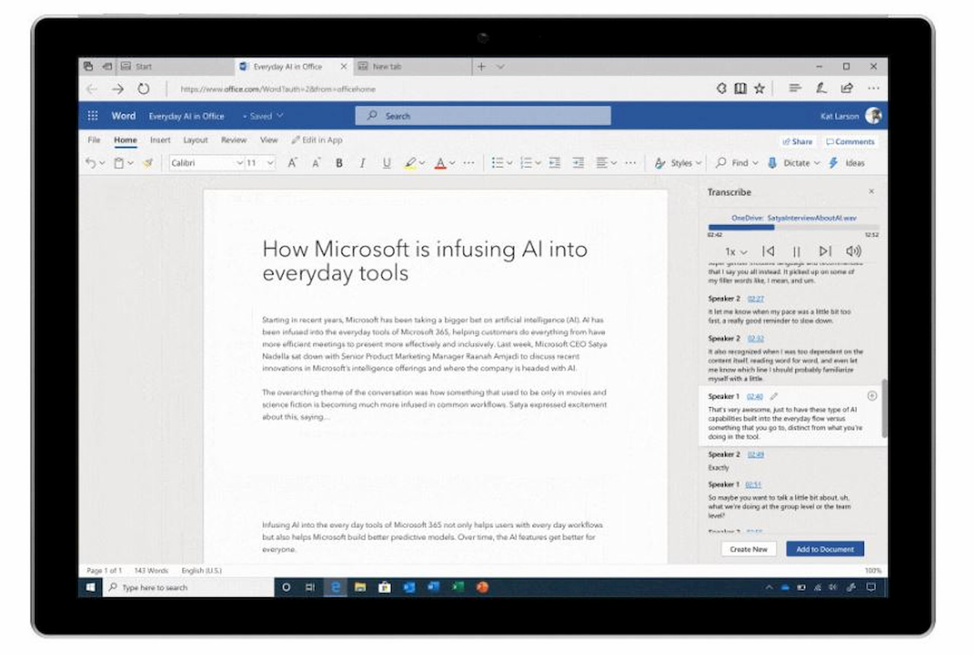The height and width of the screenshot is (655, 974).
Task: Switch to the Insert ribbon tab
Action: click(160, 140)
